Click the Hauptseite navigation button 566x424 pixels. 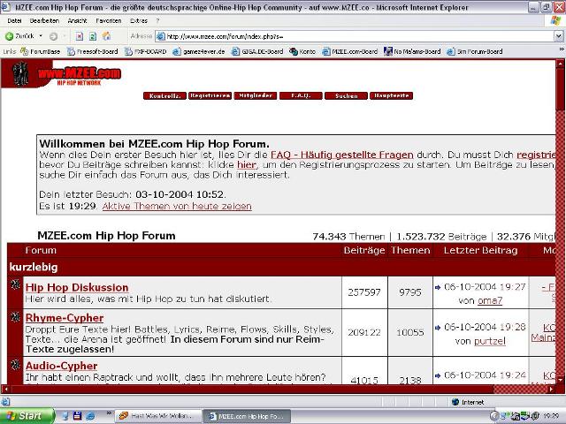pos(391,95)
